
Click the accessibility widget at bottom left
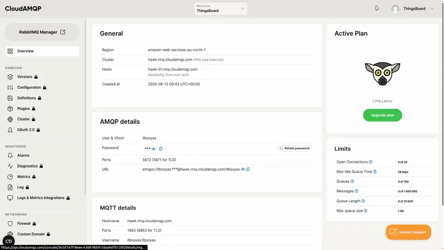pos(8,241)
